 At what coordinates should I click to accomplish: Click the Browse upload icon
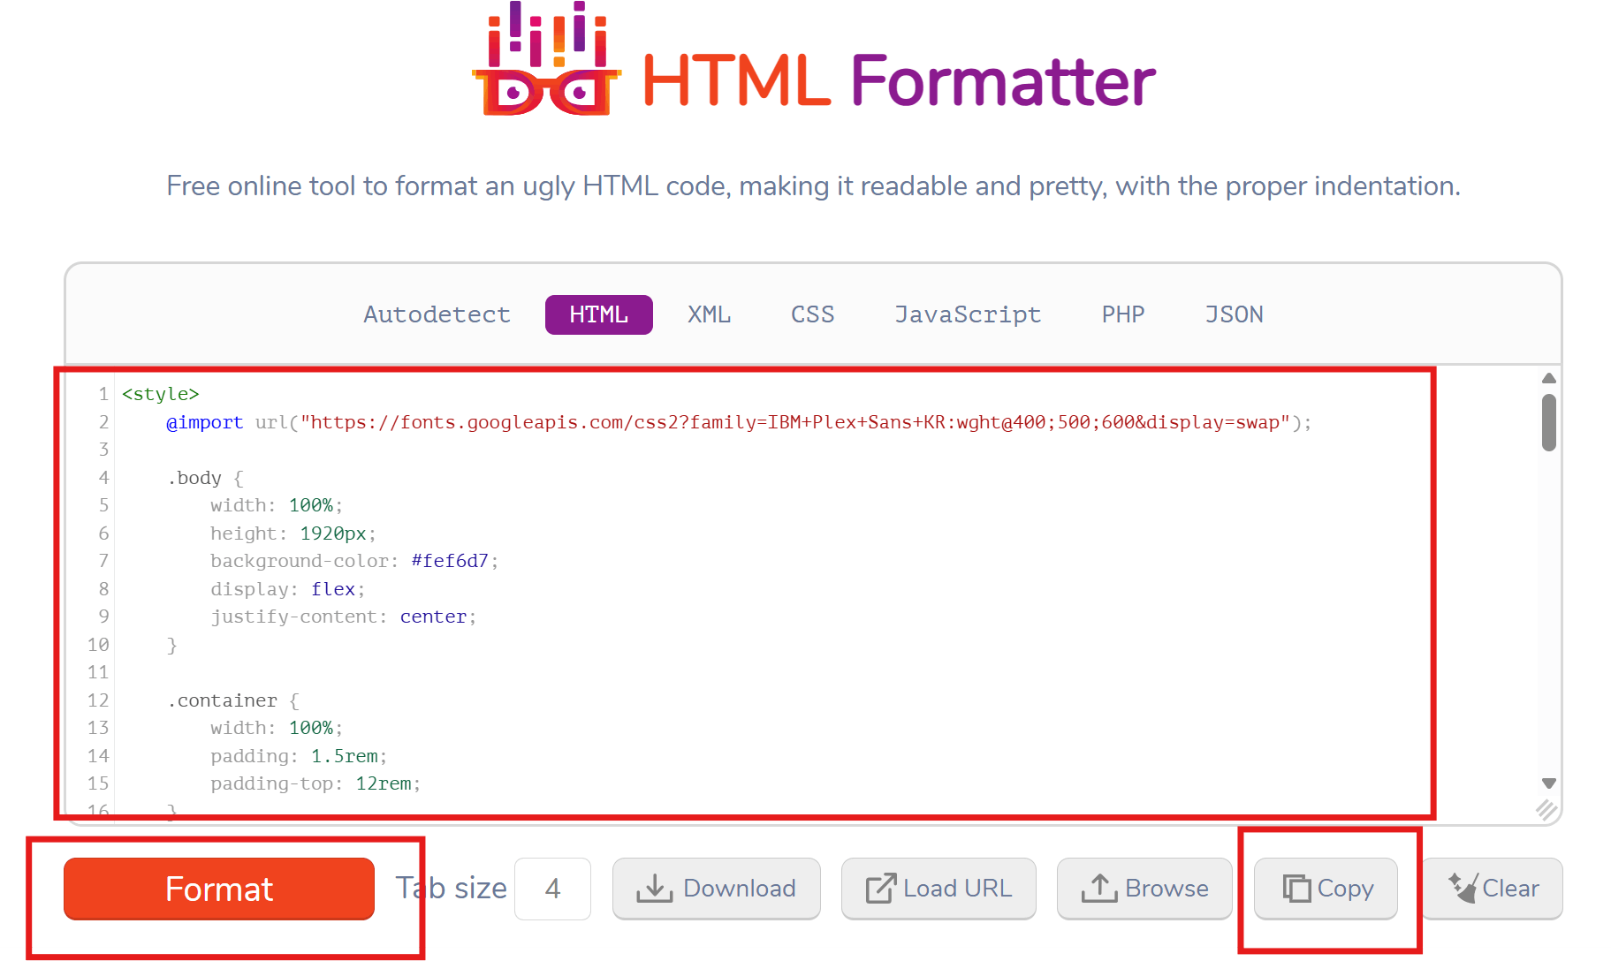coord(1099,889)
